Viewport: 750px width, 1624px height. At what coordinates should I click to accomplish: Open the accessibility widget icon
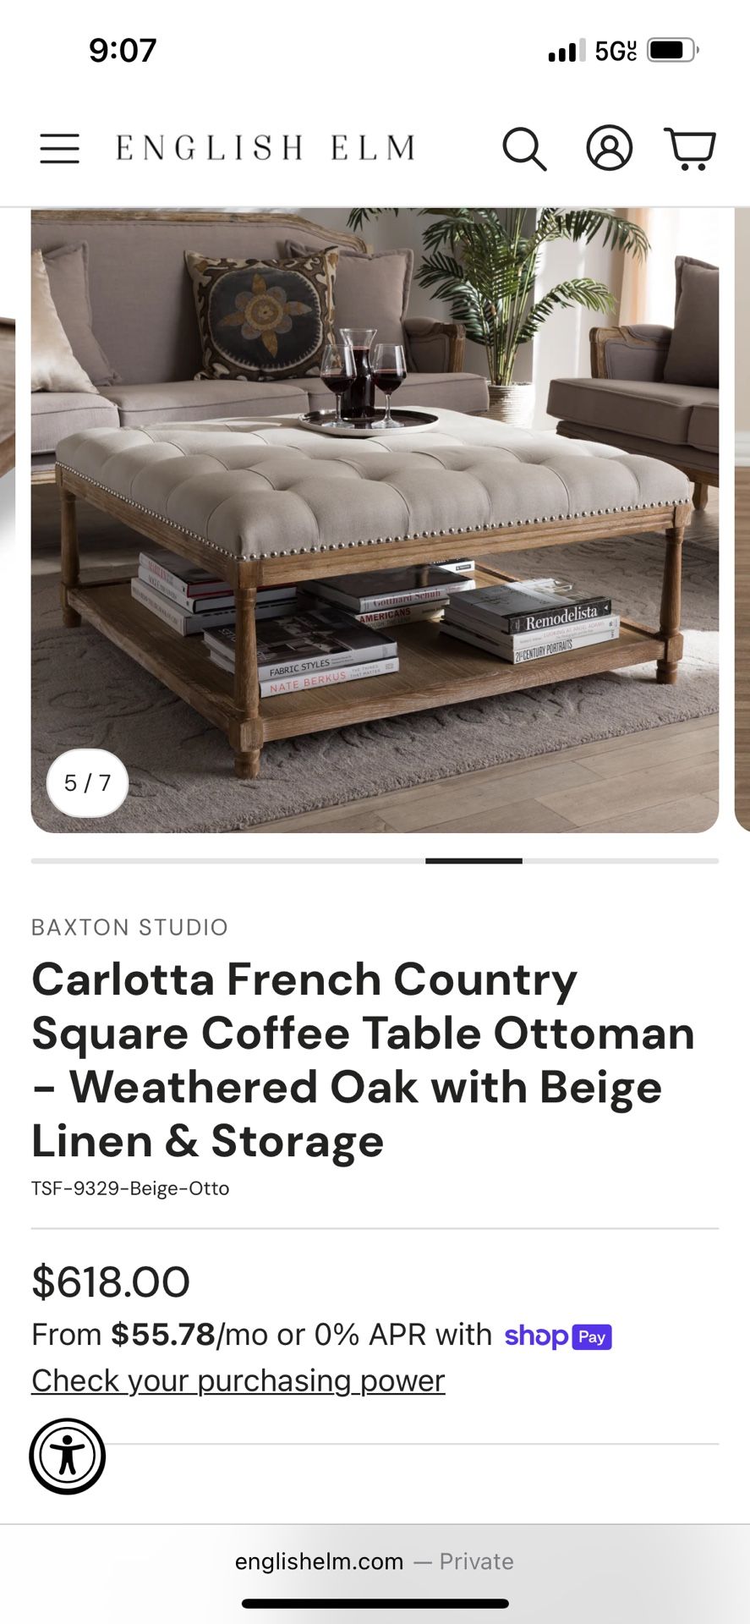tap(68, 1456)
